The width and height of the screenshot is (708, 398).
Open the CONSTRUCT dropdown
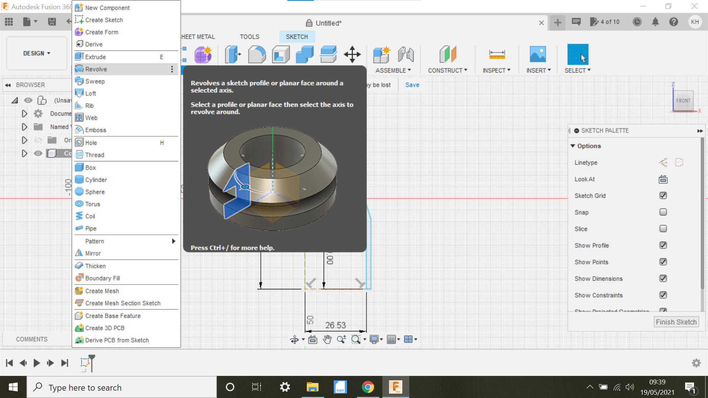[448, 70]
